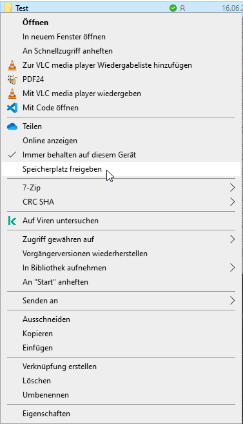Expand the CRC SHA submenu arrow
The image size is (243, 424).
[x=232, y=202]
